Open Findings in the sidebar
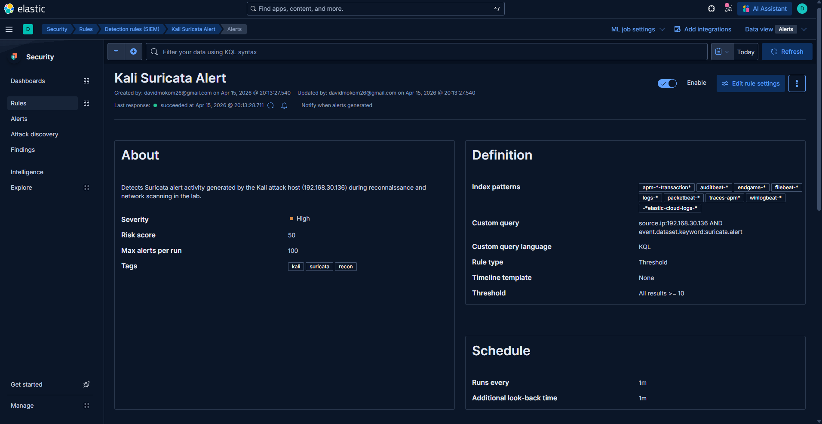The height and width of the screenshot is (424, 822). pyautogui.click(x=23, y=150)
